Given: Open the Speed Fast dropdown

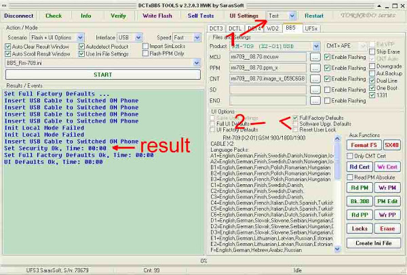Looking at the screenshot, I should pyautogui.click(x=197, y=37).
